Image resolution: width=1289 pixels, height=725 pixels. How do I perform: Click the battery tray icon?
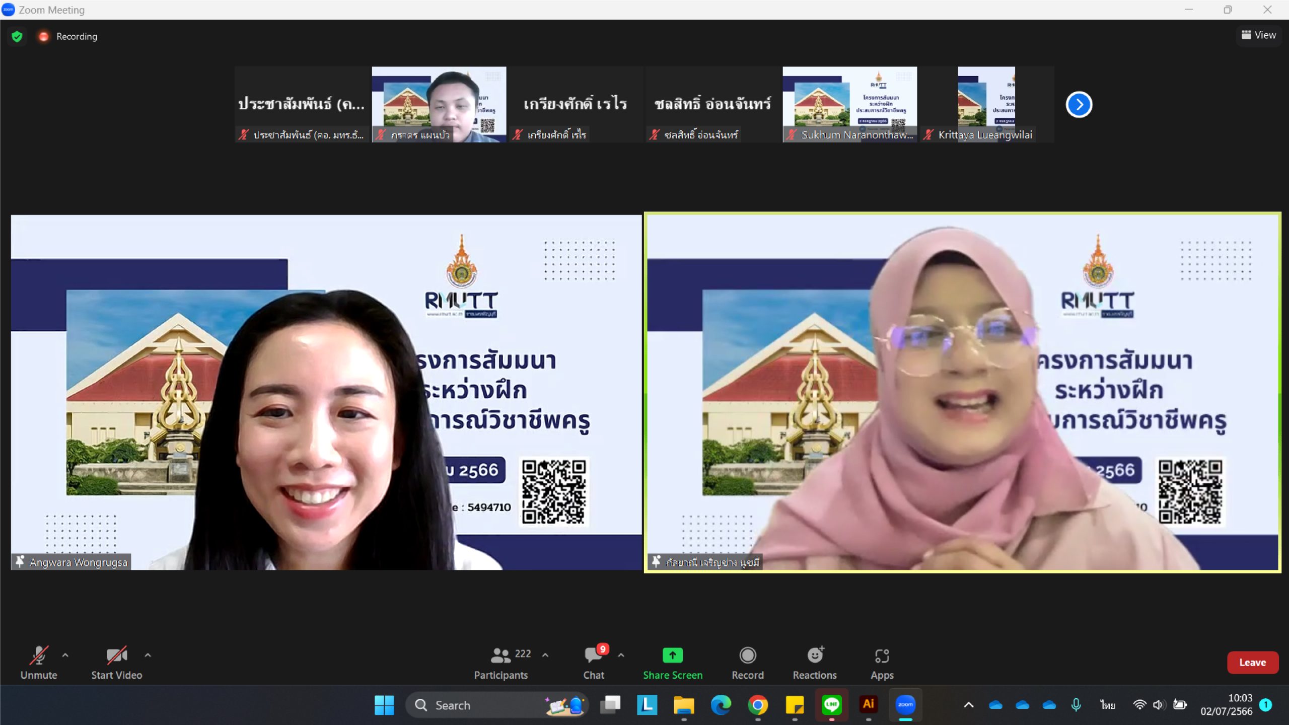1180,705
